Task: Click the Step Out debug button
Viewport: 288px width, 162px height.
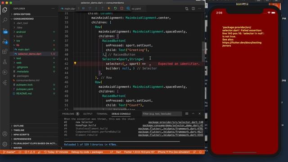Action: (103, 9)
